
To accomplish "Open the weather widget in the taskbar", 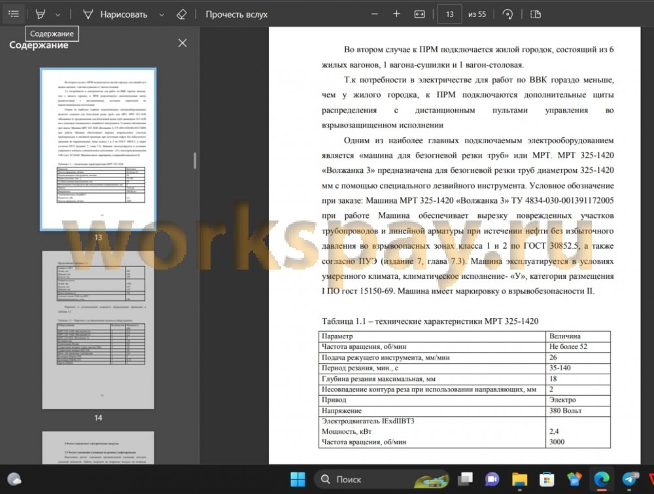I will (x=14, y=480).
